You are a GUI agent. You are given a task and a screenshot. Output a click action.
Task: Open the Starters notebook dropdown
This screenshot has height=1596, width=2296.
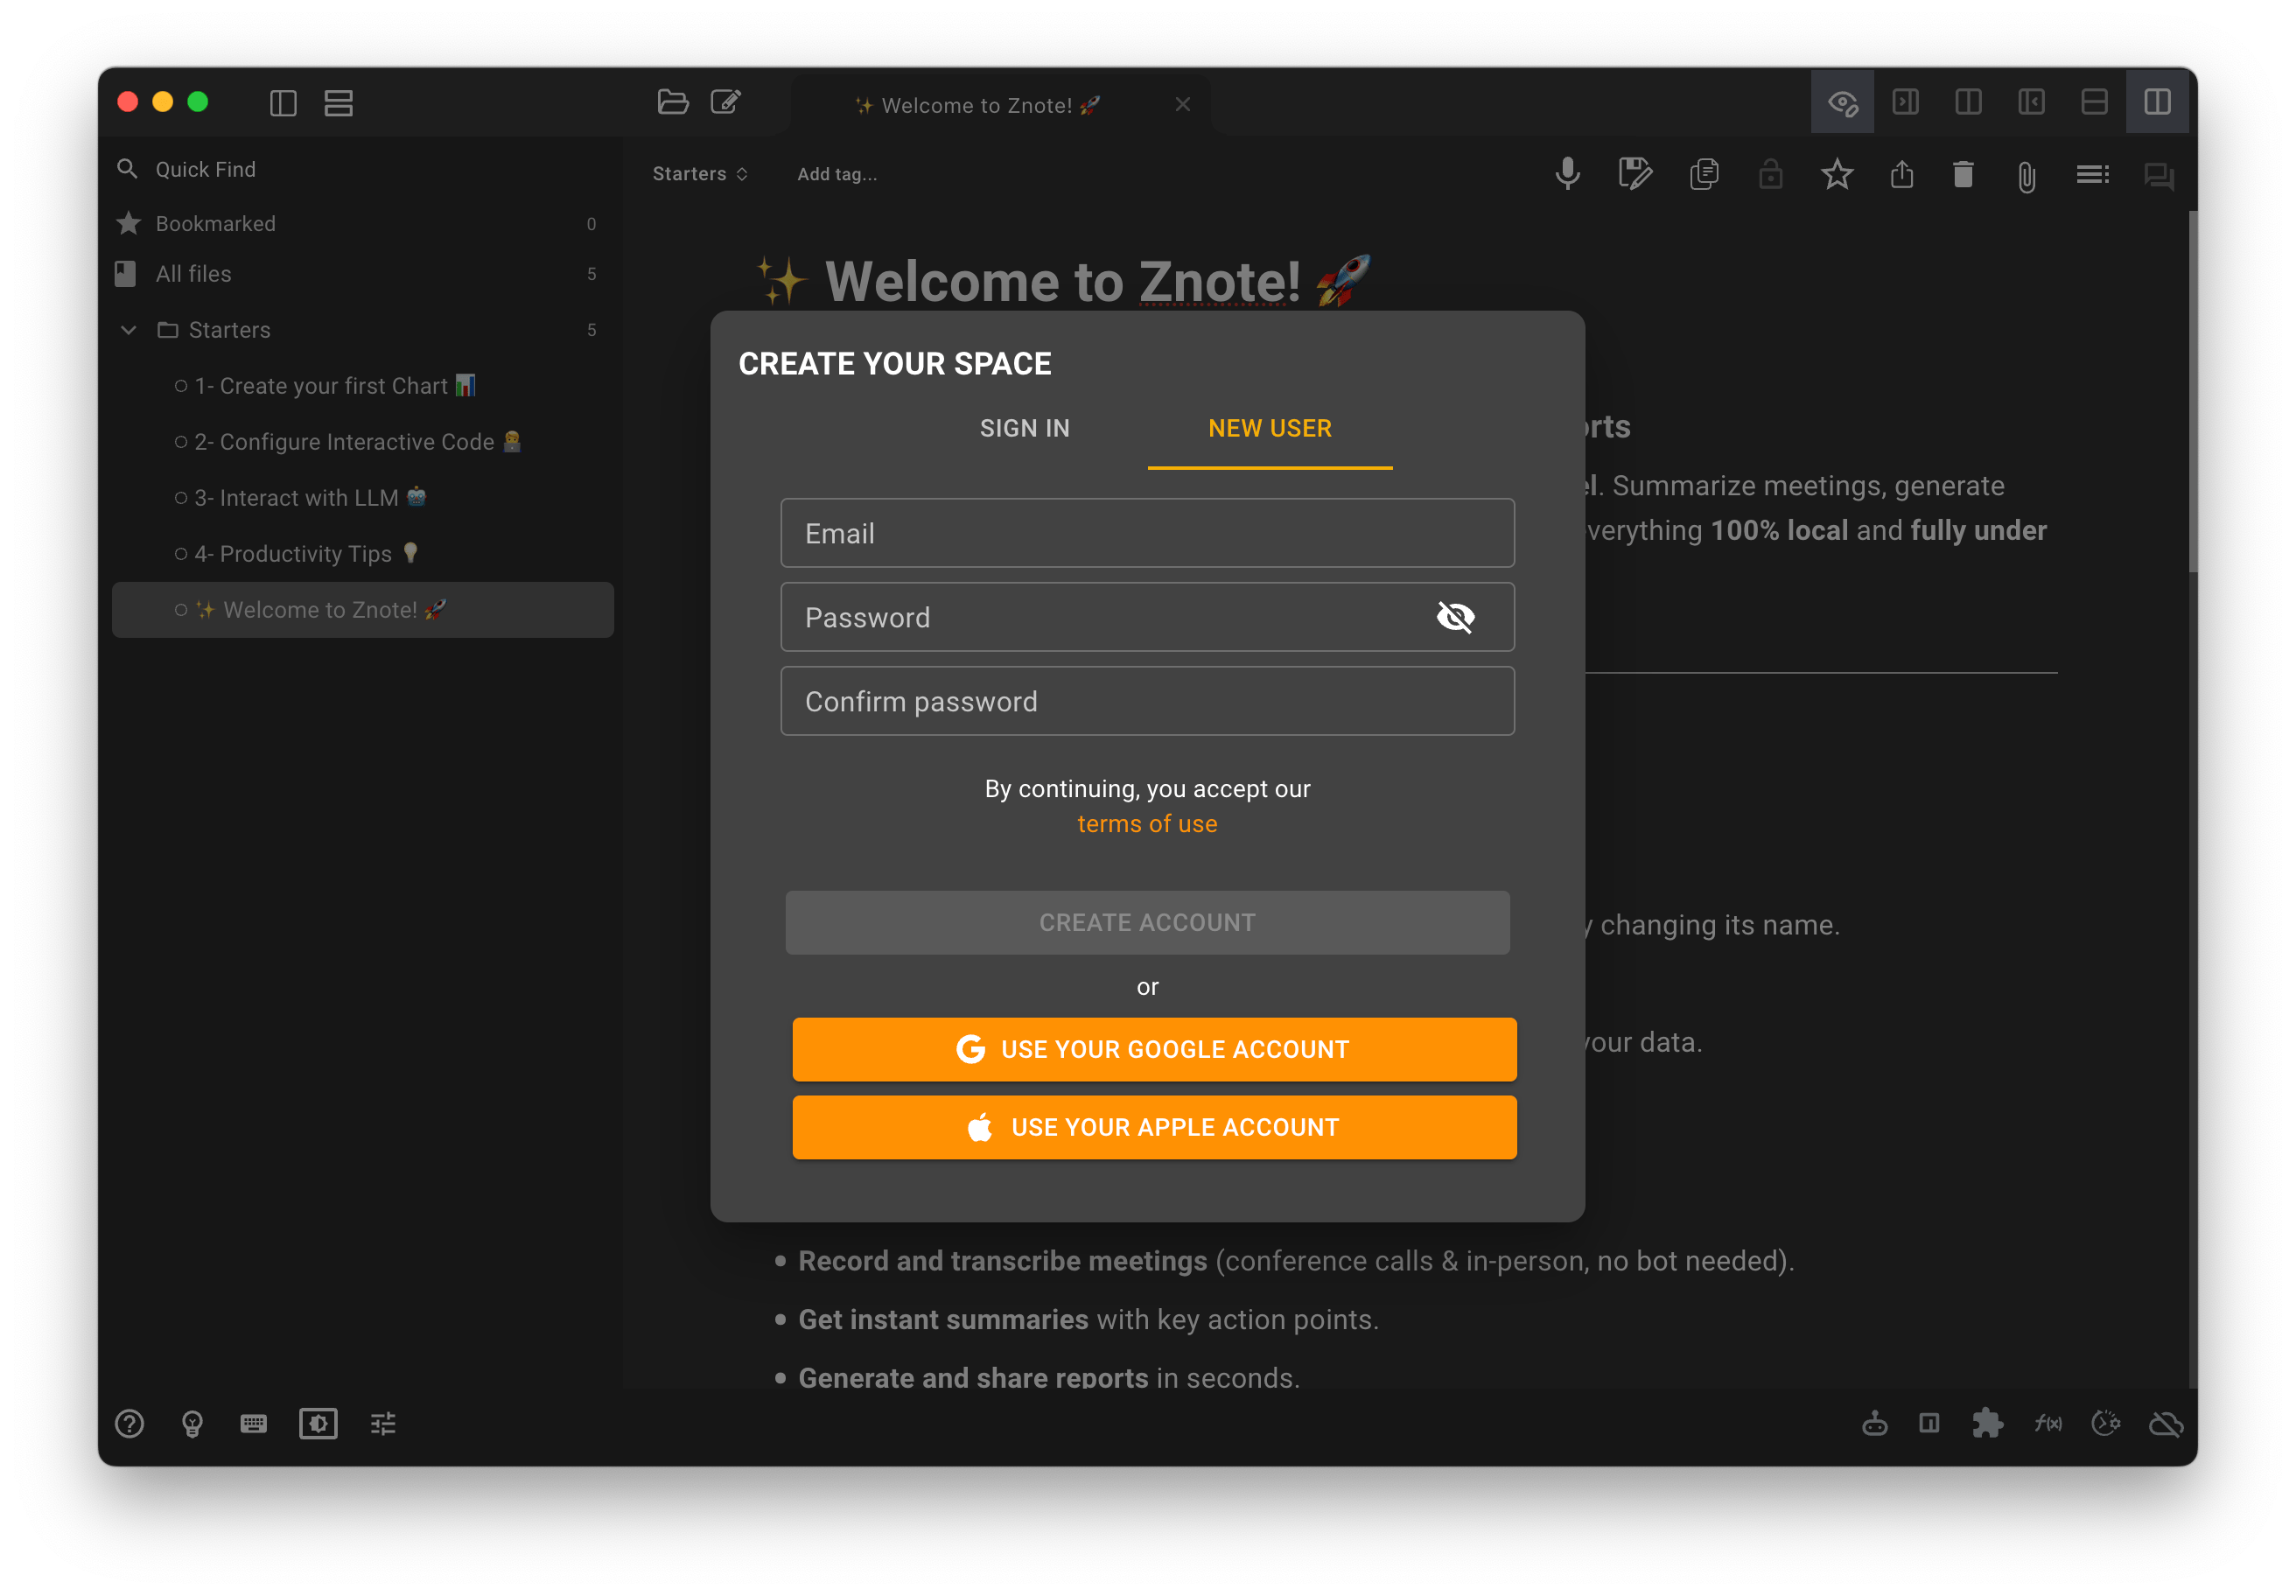coord(699,174)
